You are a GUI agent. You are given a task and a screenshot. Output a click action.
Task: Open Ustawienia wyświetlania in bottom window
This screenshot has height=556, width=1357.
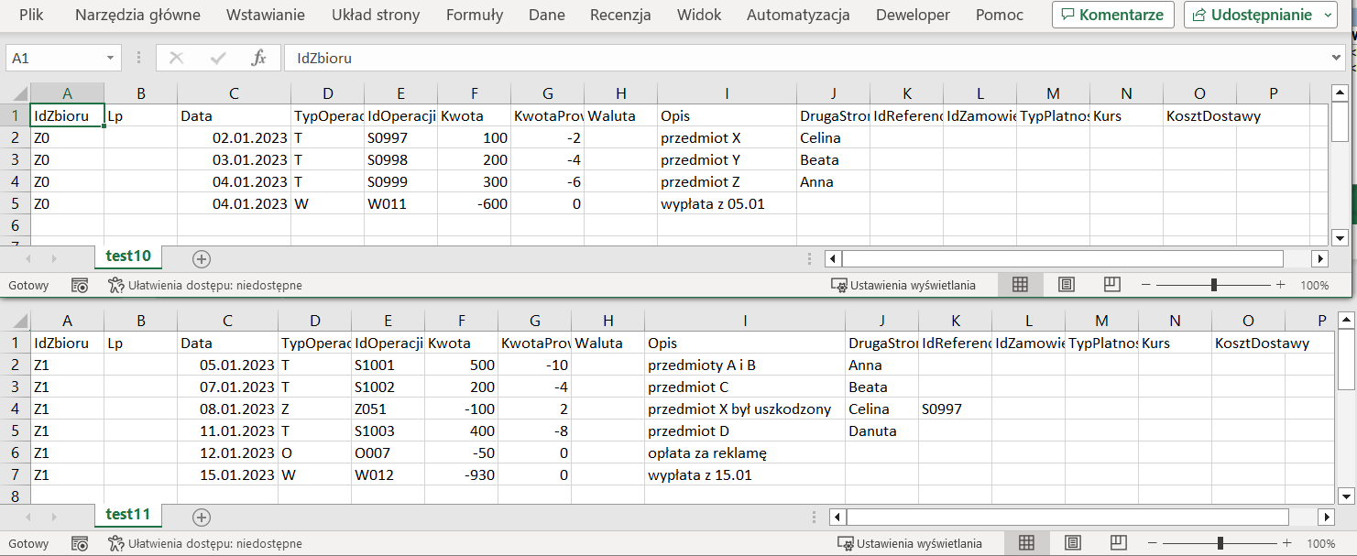[x=910, y=543]
